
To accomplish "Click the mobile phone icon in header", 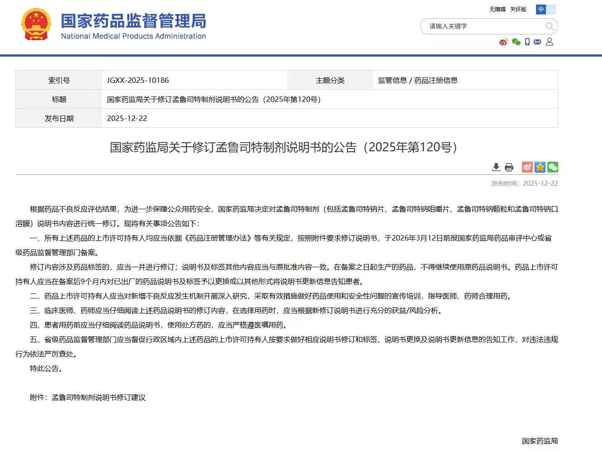I will pyautogui.click(x=527, y=42).
